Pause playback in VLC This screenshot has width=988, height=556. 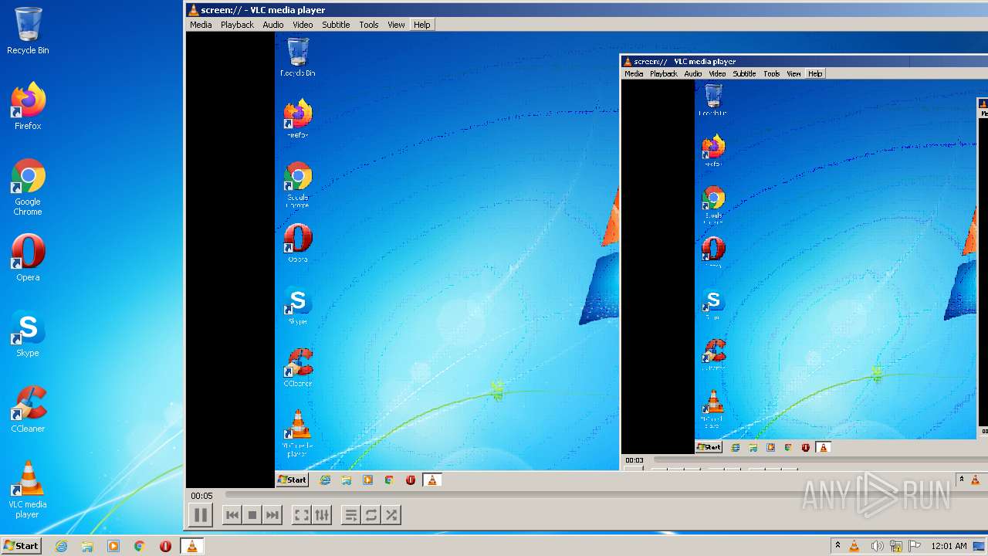coord(200,515)
